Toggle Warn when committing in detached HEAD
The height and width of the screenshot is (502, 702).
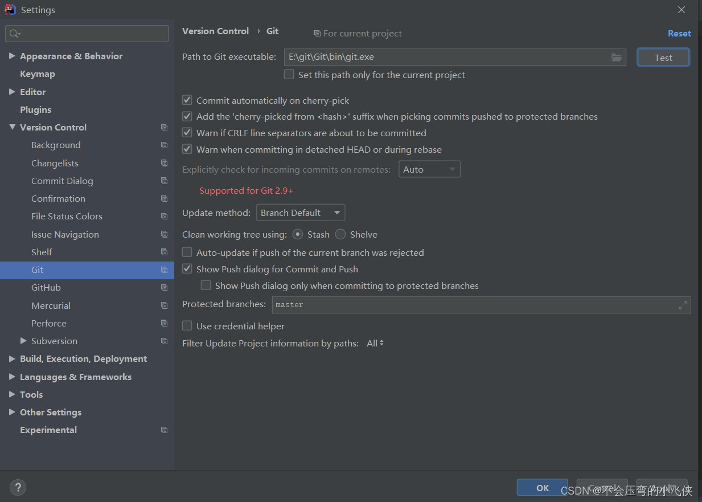[187, 149]
